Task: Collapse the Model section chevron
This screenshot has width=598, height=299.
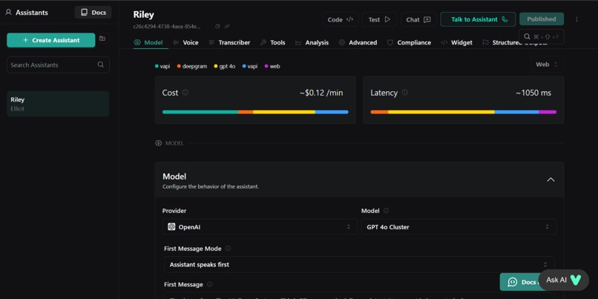Action: pyautogui.click(x=551, y=180)
